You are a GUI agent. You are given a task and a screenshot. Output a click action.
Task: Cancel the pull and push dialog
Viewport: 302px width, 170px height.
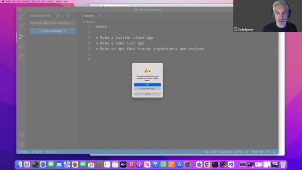147,94
